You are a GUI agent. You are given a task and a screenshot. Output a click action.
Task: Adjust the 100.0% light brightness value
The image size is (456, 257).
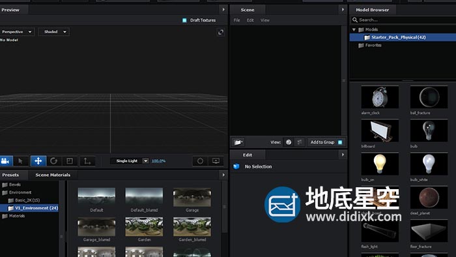pyautogui.click(x=158, y=161)
